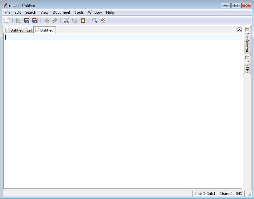
Task: Open the Tools menu
Action: [x=79, y=12]
